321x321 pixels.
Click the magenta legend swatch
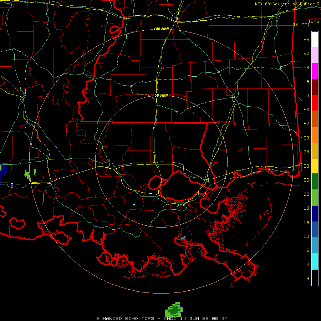315,71
